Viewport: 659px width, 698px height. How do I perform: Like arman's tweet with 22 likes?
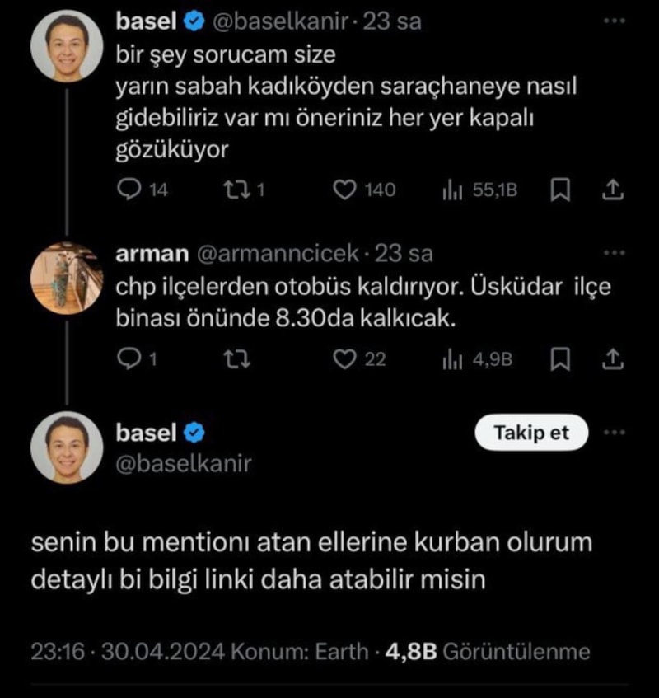tap(344, 358)
